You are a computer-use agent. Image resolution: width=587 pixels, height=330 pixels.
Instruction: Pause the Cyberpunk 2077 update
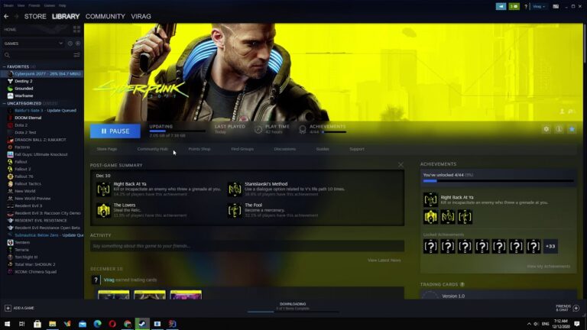(x=115, y=131)
